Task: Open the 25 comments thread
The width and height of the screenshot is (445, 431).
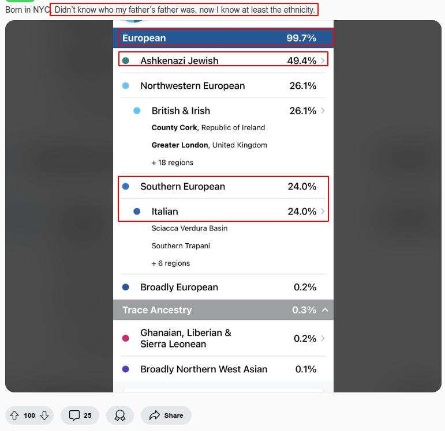Action: point(80,415)
